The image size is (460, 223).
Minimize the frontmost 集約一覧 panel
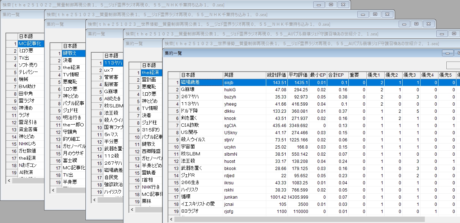pyautogui.click(x=447, y=53)
